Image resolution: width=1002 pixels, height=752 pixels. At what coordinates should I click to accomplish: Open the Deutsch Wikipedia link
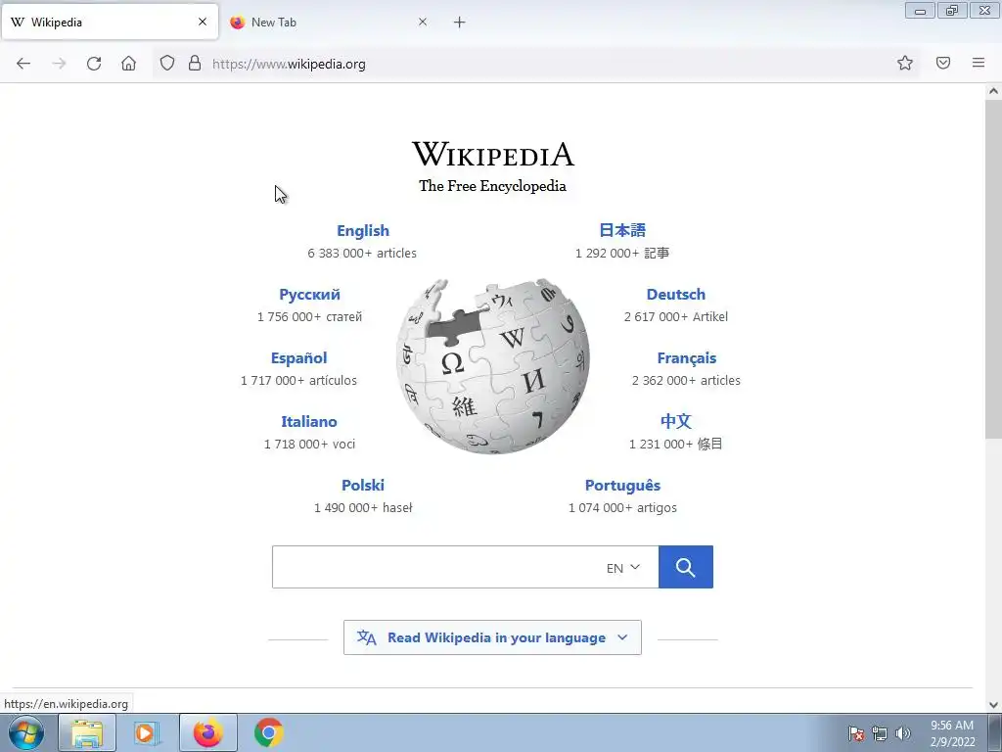[x=676, y=295]
